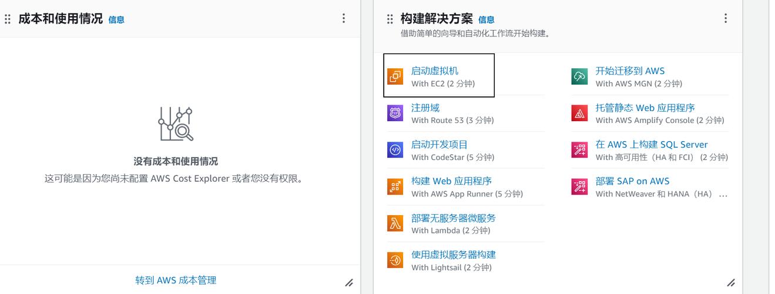Open 在 AWS 上构建 SQL Server link
This screenshot has width=775, height=294.
coord(652,144)
